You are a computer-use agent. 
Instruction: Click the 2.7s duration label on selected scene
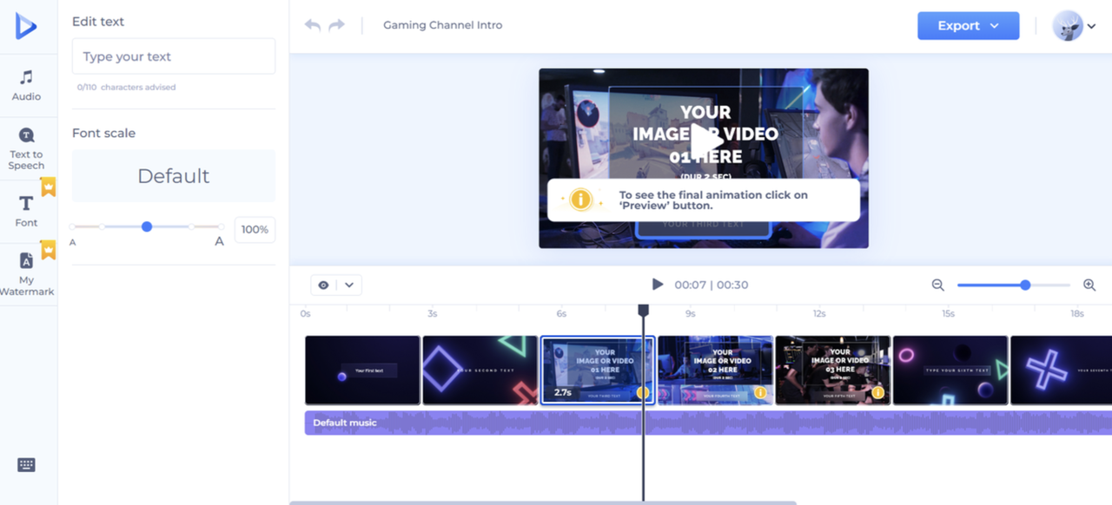[563, 393]
